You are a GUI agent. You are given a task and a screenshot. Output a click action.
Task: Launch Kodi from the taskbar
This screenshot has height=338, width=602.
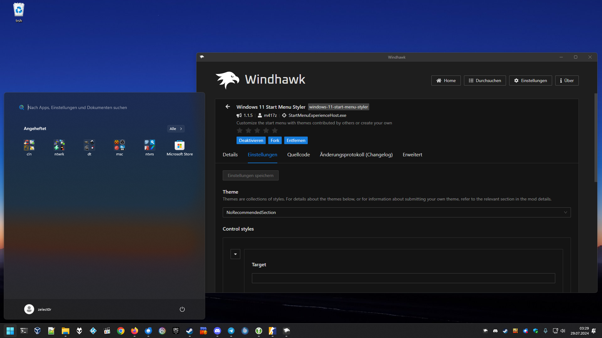tap(93, 331)
